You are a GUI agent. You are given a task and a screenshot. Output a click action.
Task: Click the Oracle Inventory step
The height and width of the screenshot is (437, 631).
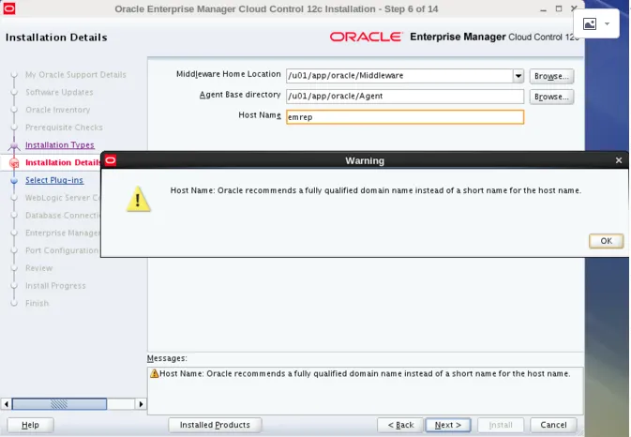[57, 110]
